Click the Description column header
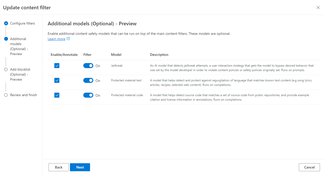Image resolution: width=325 pixels, height=177 pixels. [159, 55]
